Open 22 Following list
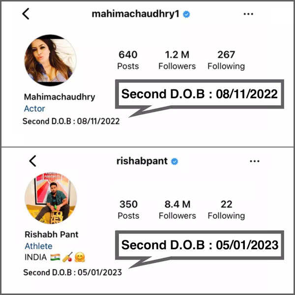295x295 pixels. 226,210
